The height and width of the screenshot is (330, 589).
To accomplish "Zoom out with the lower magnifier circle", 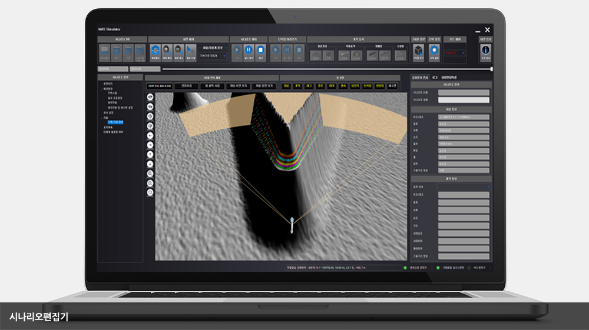I will pyautogui.click(x=150, y=183).
